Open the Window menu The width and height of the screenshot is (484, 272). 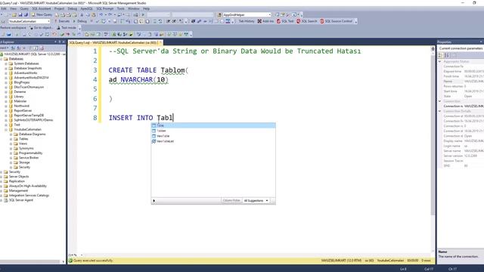tap(133, 8)
